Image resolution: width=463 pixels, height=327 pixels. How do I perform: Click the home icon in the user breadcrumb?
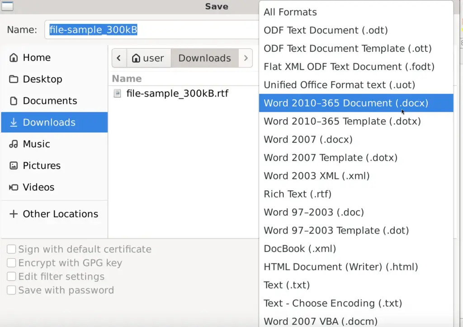[x=136, y=58]
